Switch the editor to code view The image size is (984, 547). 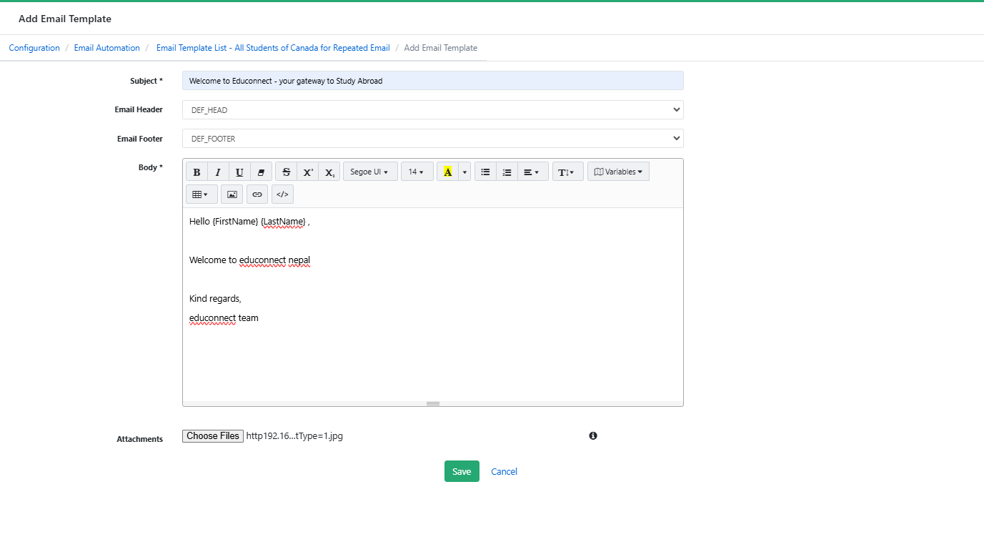tap(282, 194)
